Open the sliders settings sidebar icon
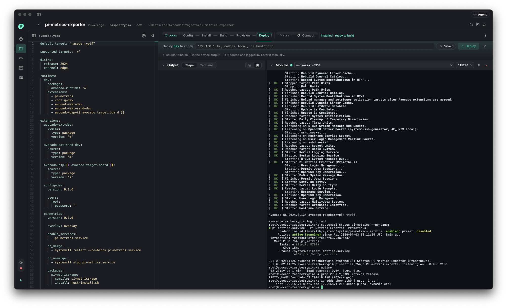This screenshot has width=507, height=308. [x=21, y=78]
